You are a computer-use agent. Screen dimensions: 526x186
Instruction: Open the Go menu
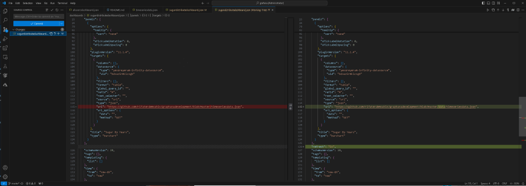pyautogui.click(x=46, y=3)
